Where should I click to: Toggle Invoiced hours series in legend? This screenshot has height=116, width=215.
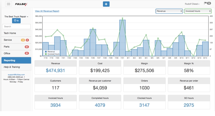pos(52,54)
